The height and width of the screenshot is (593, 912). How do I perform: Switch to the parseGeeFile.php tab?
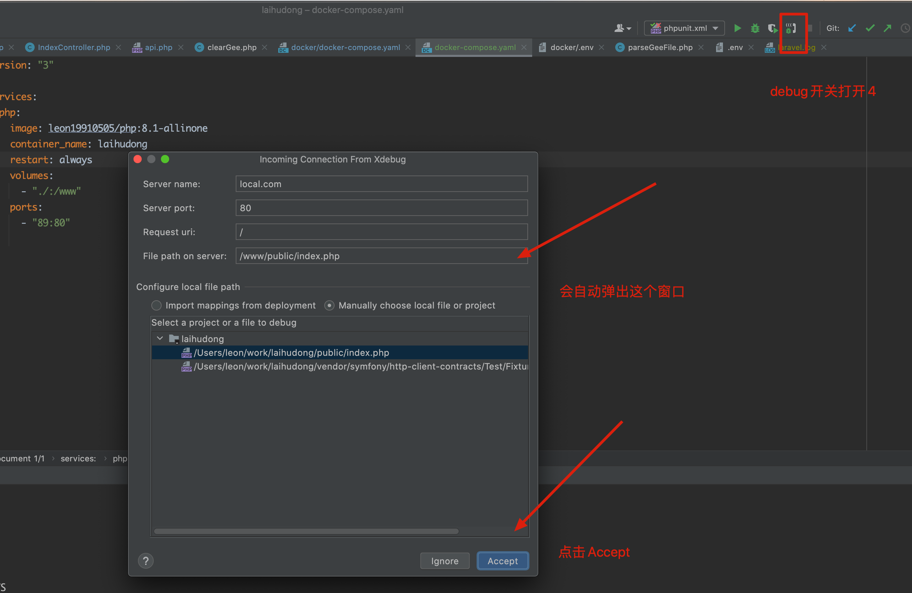[660, 47]
